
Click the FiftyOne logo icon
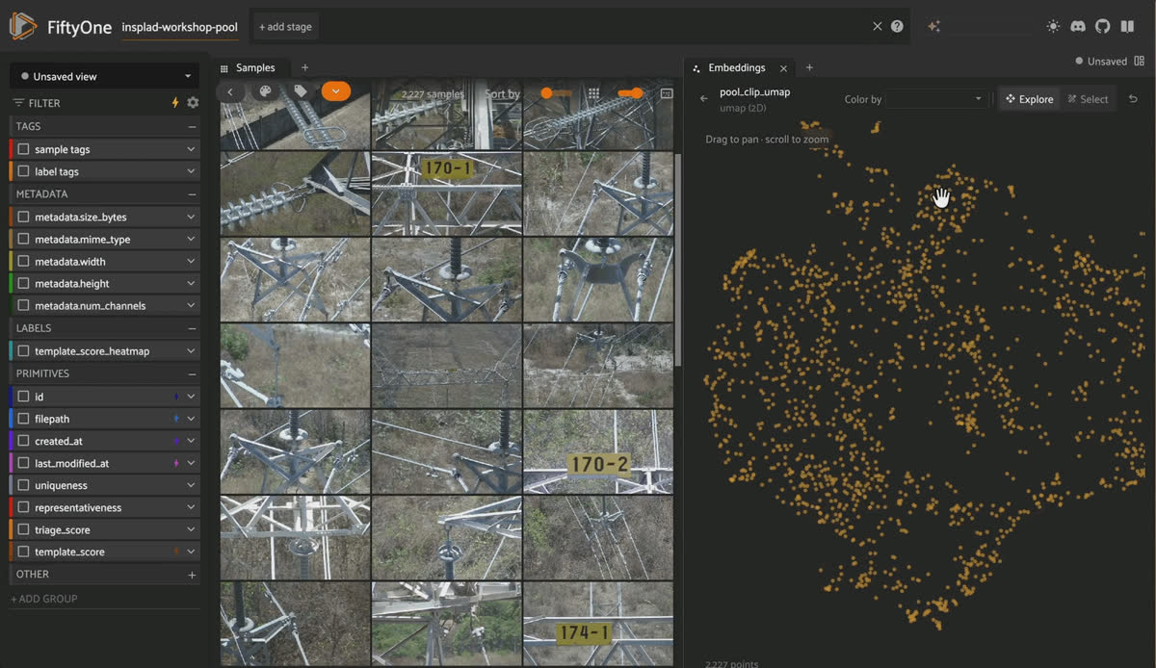23,26
